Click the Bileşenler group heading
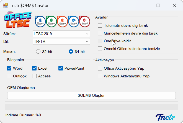 click(16, 60)
